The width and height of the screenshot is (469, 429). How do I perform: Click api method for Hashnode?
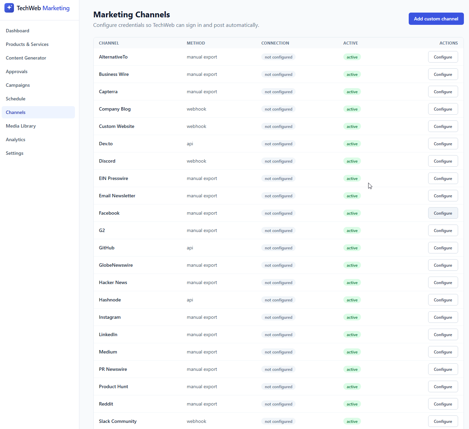click(x=190, y=300)
